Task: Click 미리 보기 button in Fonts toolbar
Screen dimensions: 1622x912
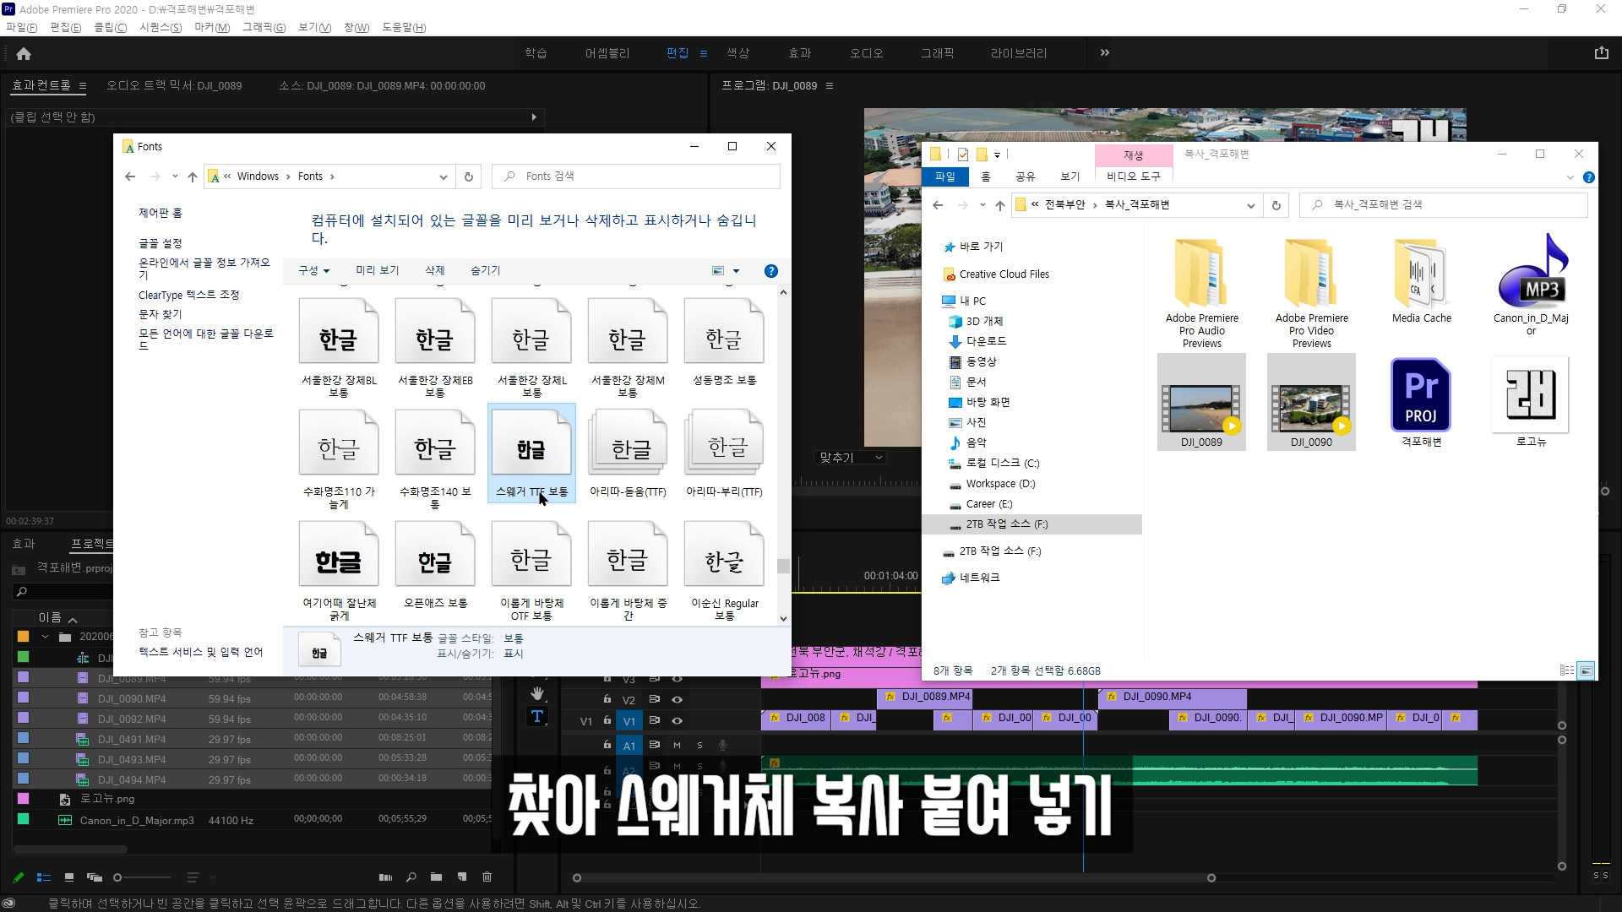Action: [x=377, y=270]
